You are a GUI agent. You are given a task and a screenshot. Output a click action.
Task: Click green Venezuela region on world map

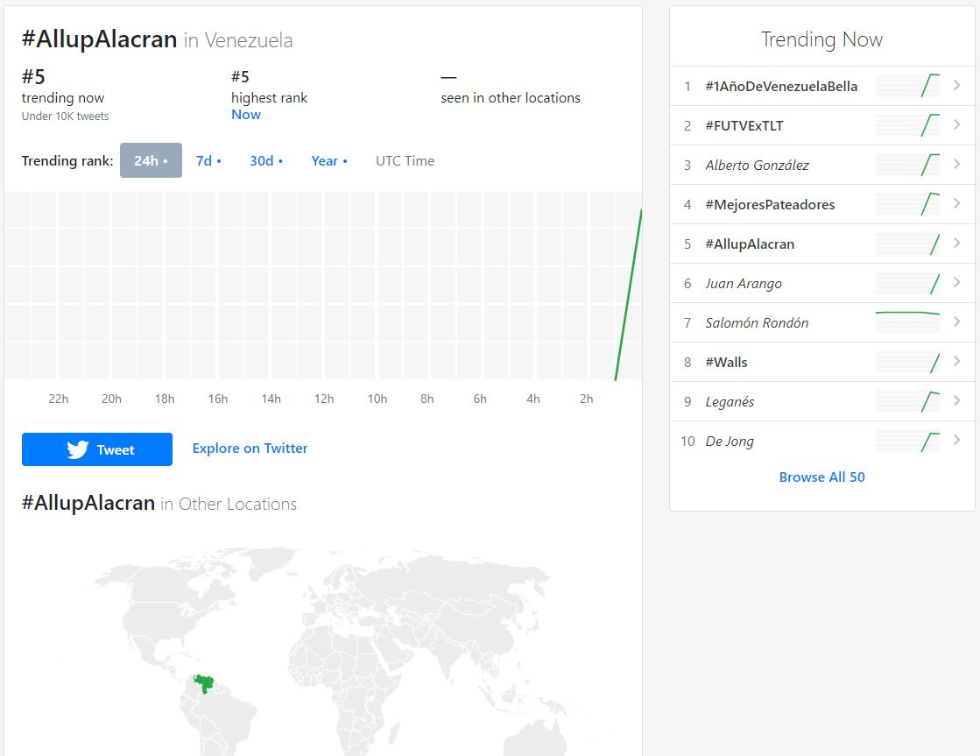(204, 682)
